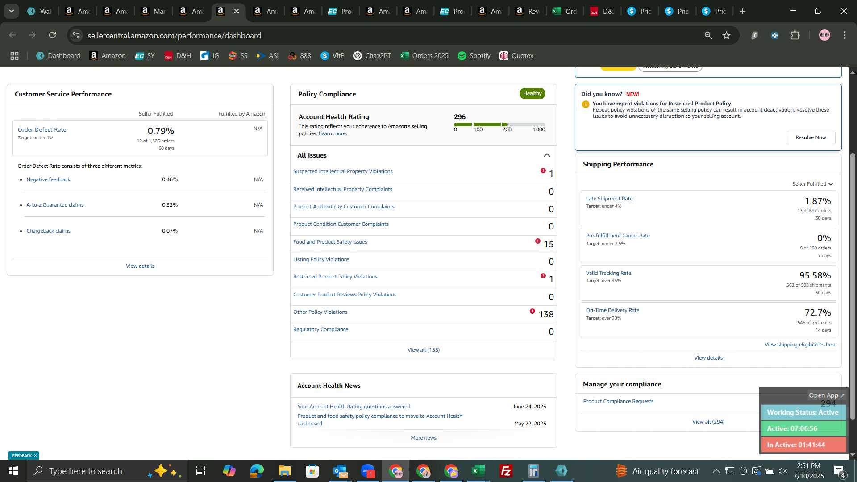Click the browser reload icon
Viewport: 857px width, 482px height.
click(53, 35)
